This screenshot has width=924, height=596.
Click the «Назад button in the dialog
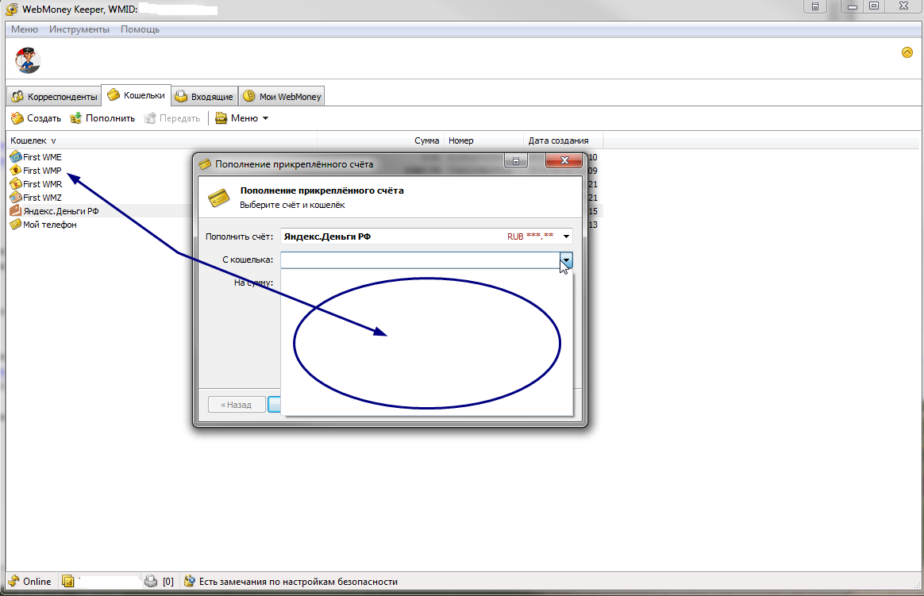coord(237,405)
